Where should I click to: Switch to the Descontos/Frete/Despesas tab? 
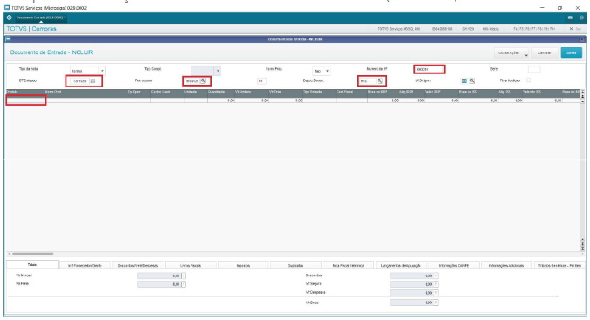(138, 266)
